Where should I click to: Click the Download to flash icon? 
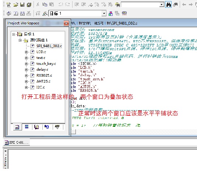pos(38,14)
